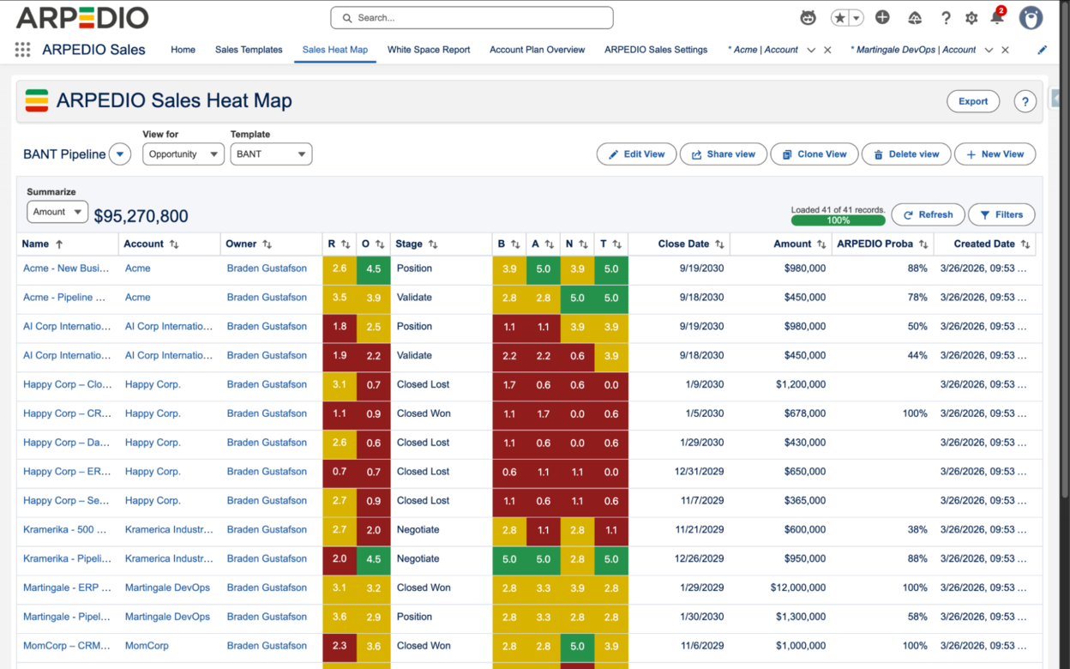1070x669 pixels.
Task: Close the Martingale DevOps Account tab
Action: coord(1005,50)
